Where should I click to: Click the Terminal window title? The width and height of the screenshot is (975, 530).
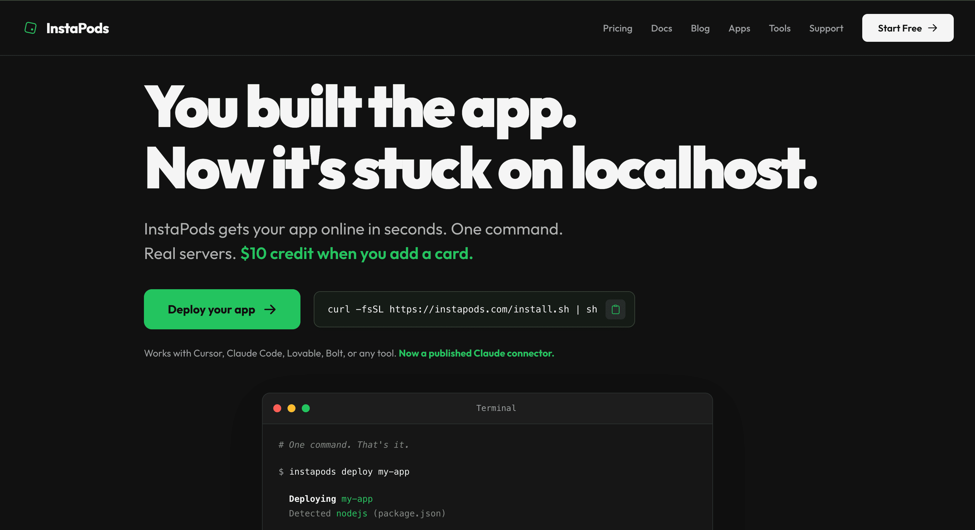[496, 408]
